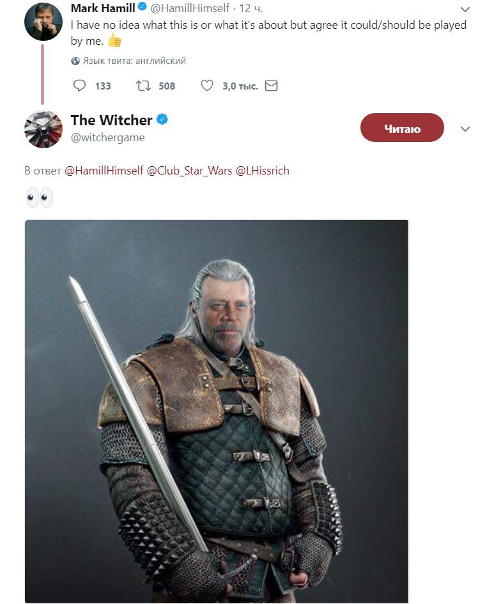Click The Witcher's verified badge
The image size is (494, 604).
tap(162, 120)
